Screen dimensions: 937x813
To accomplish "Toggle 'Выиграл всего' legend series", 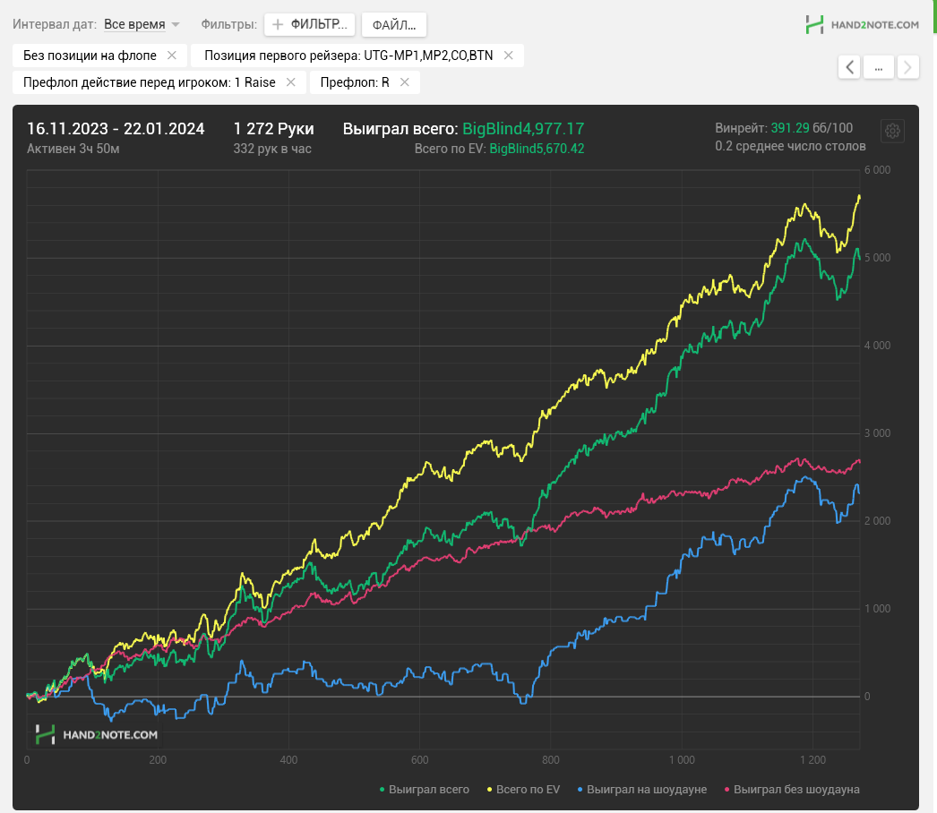I will tap(425, 789).
